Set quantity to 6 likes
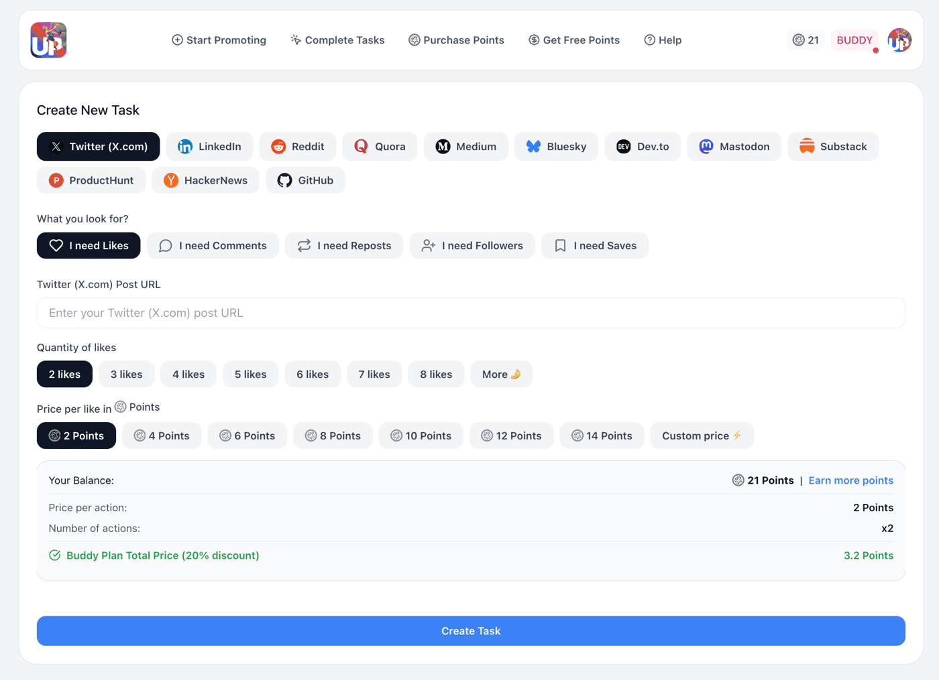Viewport: 939px width, 680px height. tap(313, 375)
